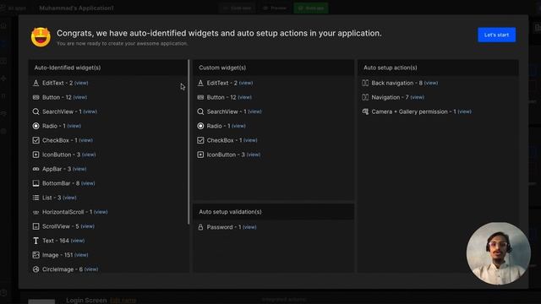Click the Back navigation icon

pyautogui.click(x=365, y=83)
